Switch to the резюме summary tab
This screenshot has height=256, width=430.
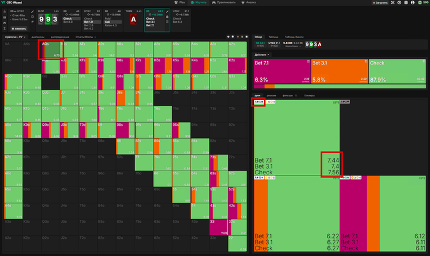[x=272, y=96]
